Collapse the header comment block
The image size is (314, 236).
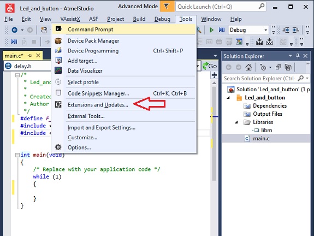coord(17,75)
